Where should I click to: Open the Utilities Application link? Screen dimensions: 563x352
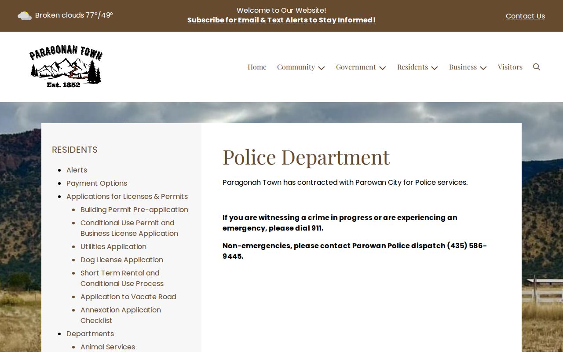coord(113,246)
